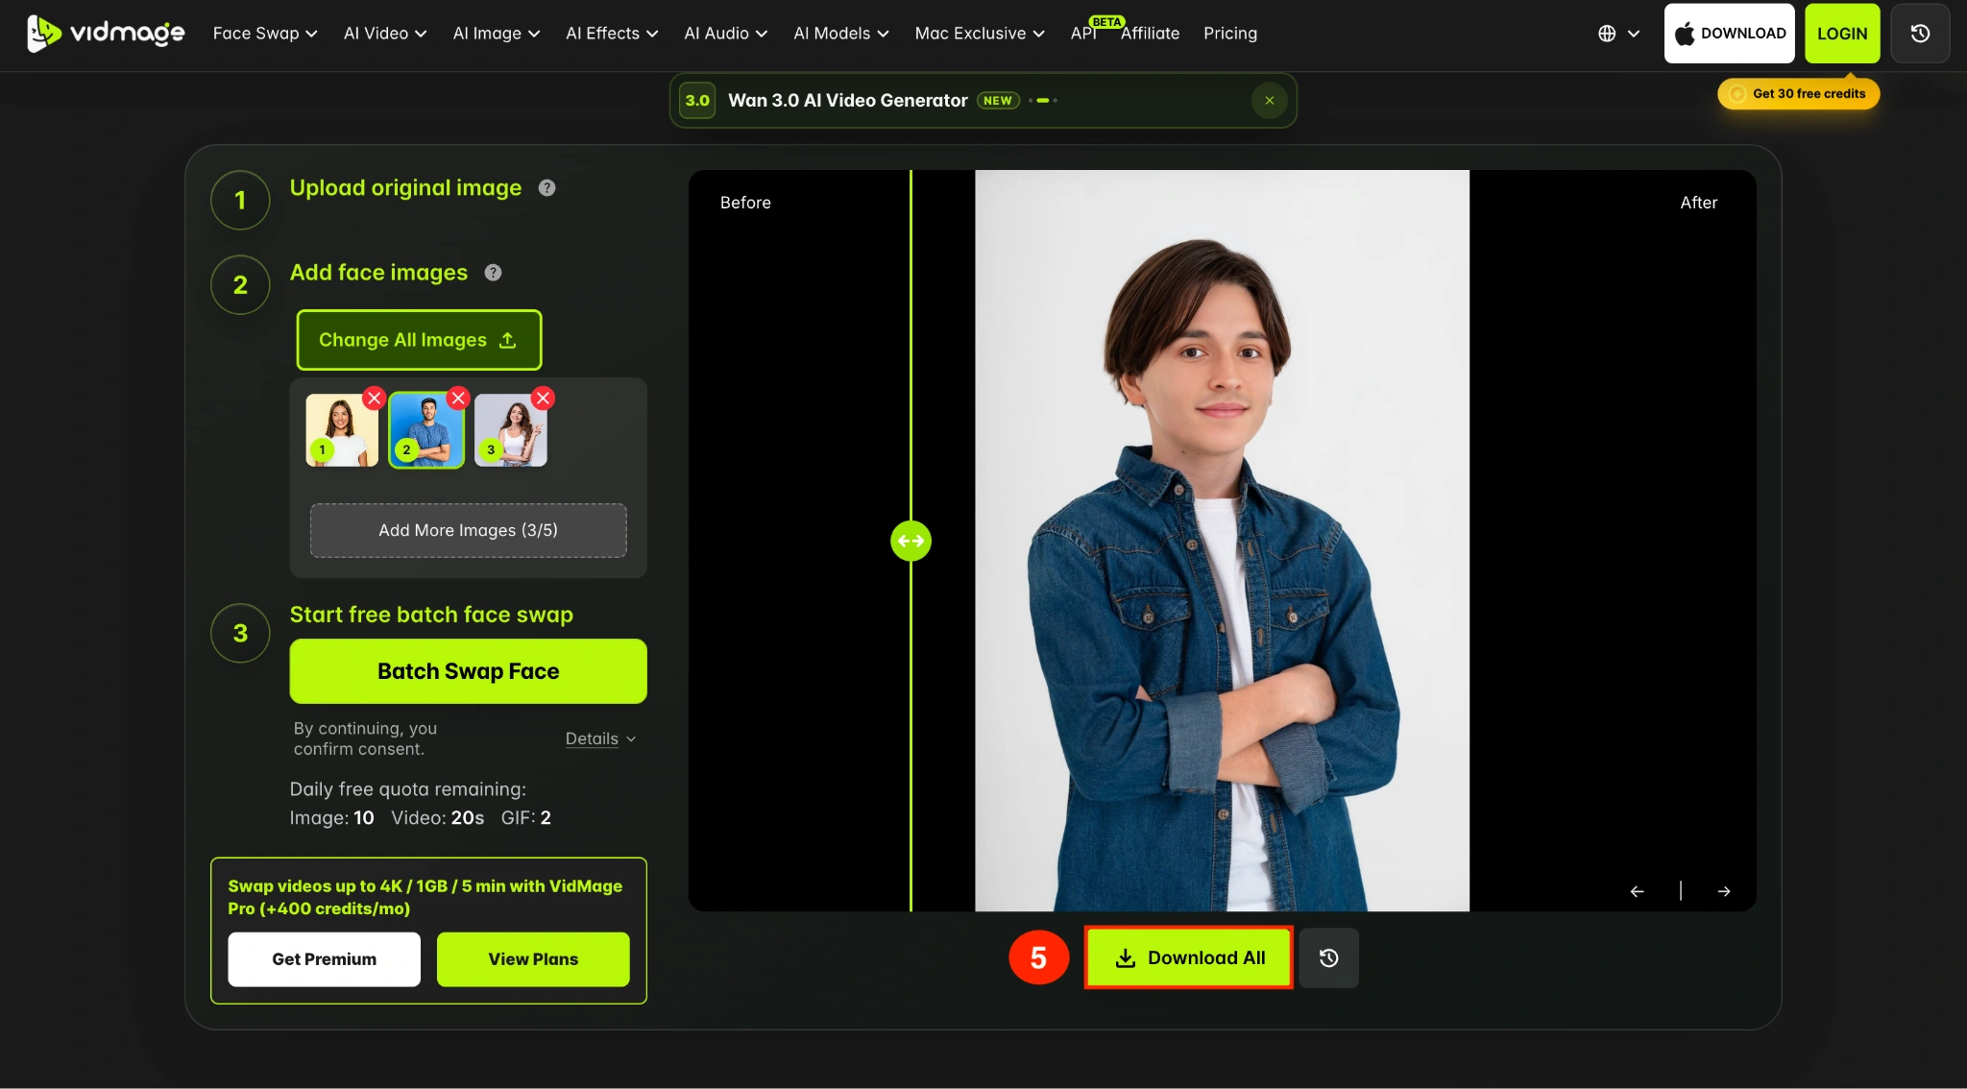Open the language globe selector
Screen dimensions: 1967x1089
1618,34
